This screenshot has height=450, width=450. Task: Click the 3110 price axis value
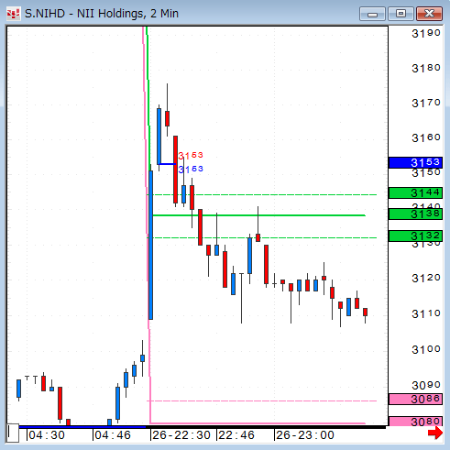pos(426,313)
